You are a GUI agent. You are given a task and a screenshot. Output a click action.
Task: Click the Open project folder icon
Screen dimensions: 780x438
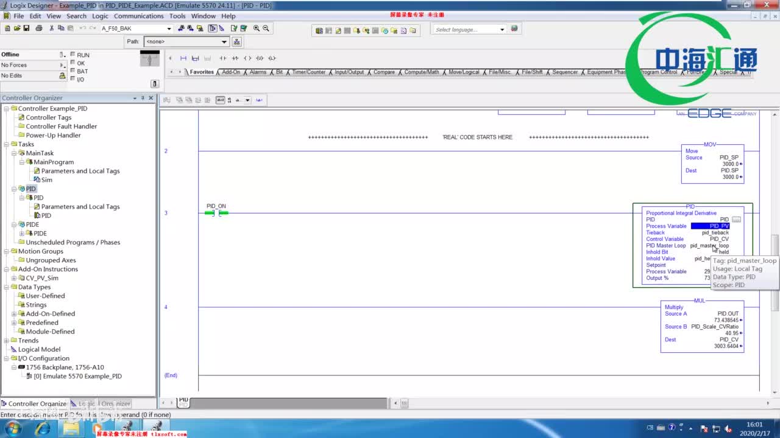coord(16,28)
